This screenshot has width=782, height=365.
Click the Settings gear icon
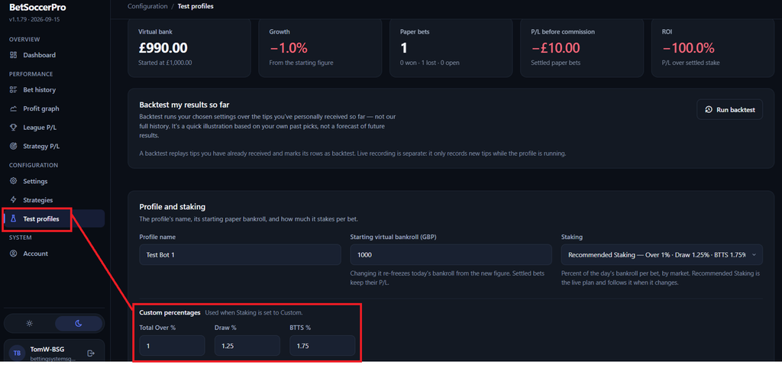[14, 182]
